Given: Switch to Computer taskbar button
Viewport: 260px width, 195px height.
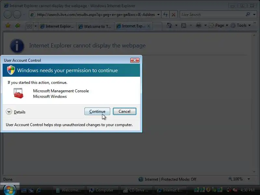Looking at the screenshot, I should point(102,190).
